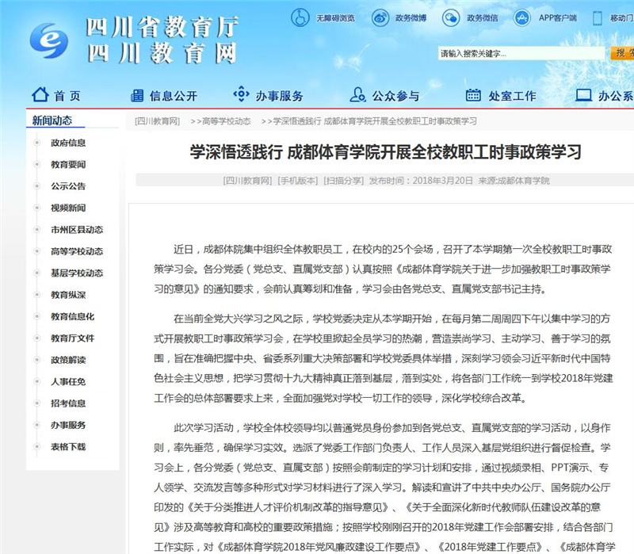Select 教育要闻 in the sidebar
Screen dimensions: 634x554
coord(68,165)
